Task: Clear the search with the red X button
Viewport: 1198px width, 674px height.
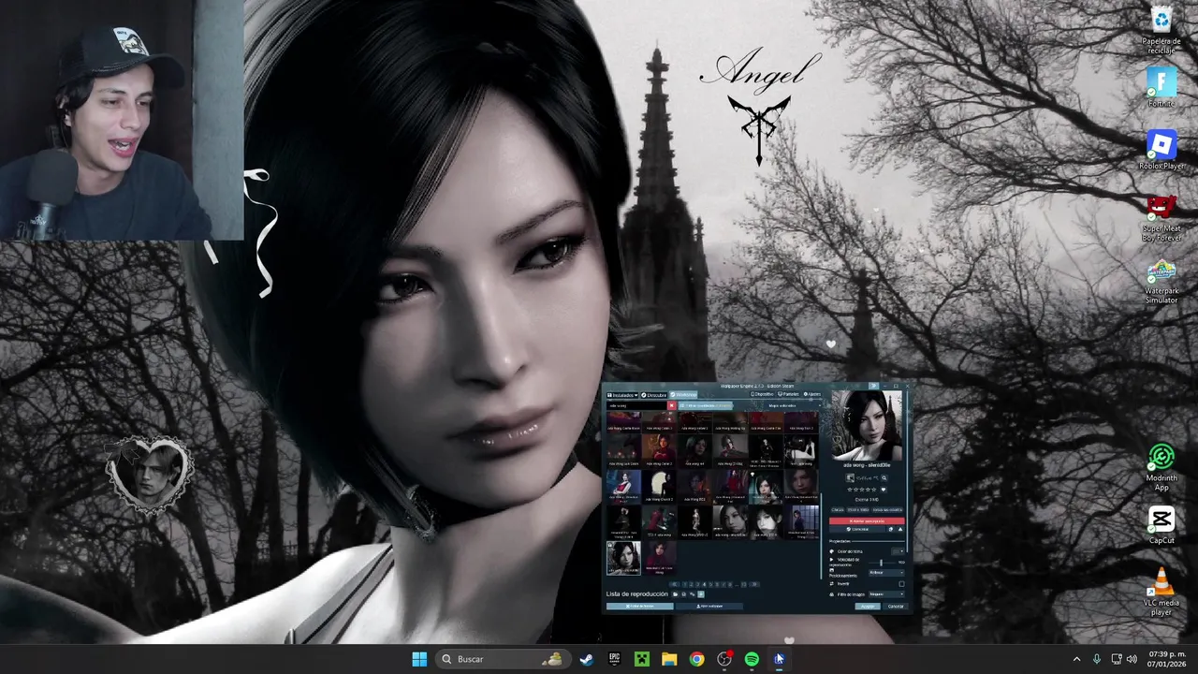Action: click(x=672, y=405)
